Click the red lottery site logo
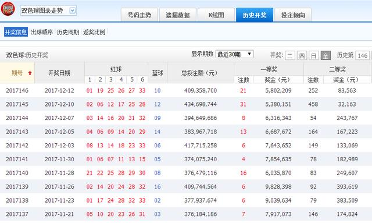The height and width of the screenshot is (223, 372). pyautogui.click(x=8, y=9)
